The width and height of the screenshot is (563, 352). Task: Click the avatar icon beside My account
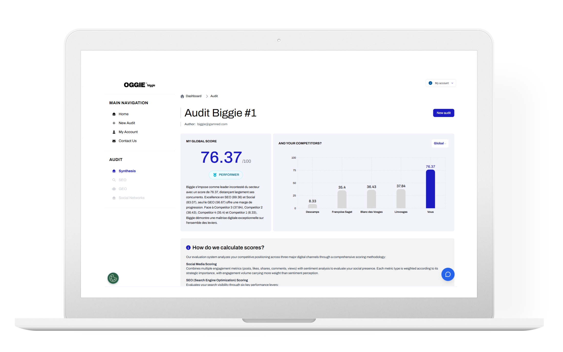coord(430,83)
